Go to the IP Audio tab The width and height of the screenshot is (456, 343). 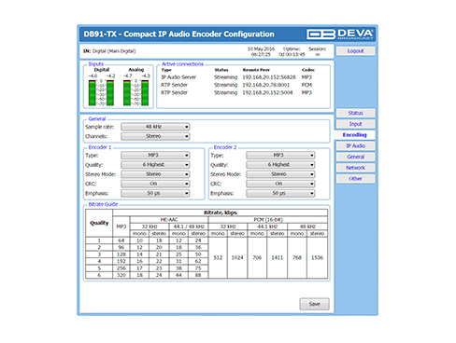click(355, 146)
